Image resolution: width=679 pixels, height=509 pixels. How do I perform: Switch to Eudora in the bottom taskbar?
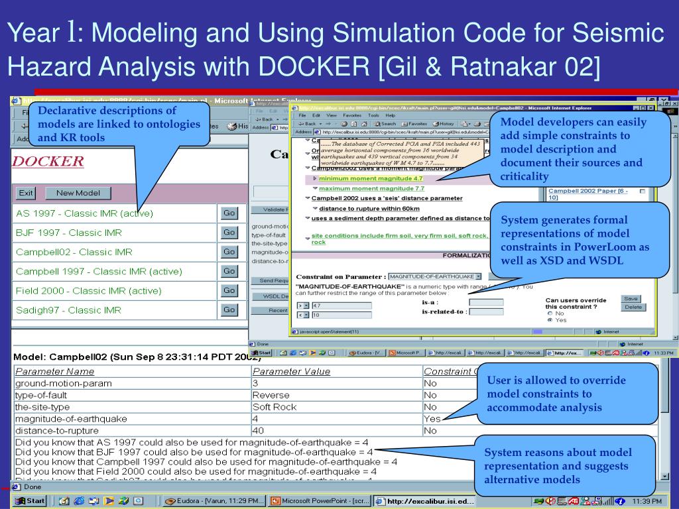coord(214,501)
